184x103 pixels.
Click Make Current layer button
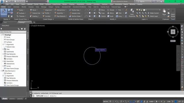[x=153, y=13]
